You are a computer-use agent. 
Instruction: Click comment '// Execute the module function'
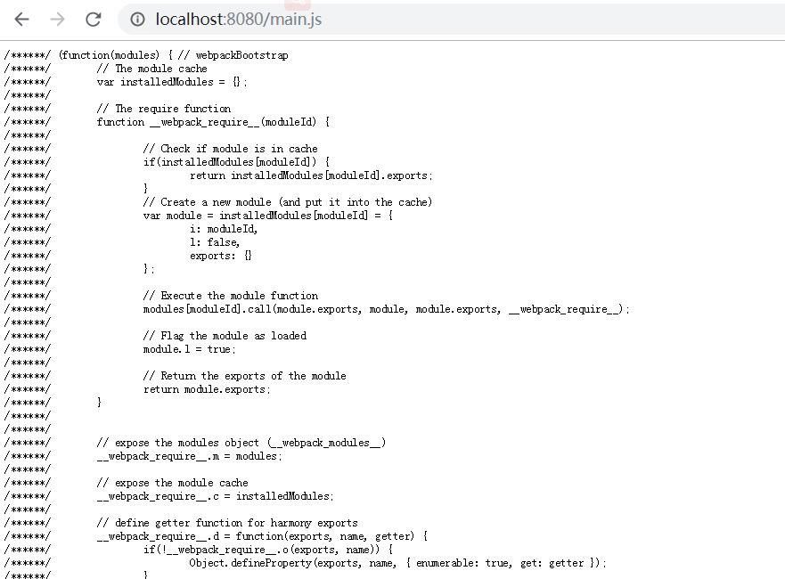[230, 296]
